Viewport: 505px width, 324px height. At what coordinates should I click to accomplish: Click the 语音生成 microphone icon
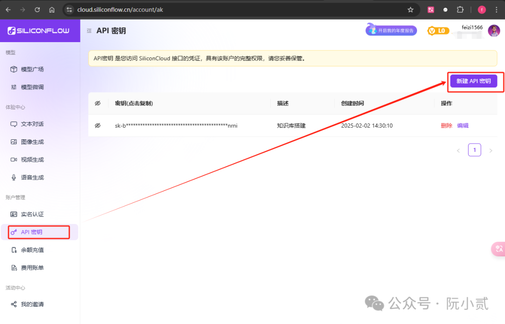[x=14, y=177]
